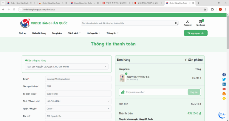Click the Account user icon
This screenshot has height=121, width=229.
[x=187, y=22]
